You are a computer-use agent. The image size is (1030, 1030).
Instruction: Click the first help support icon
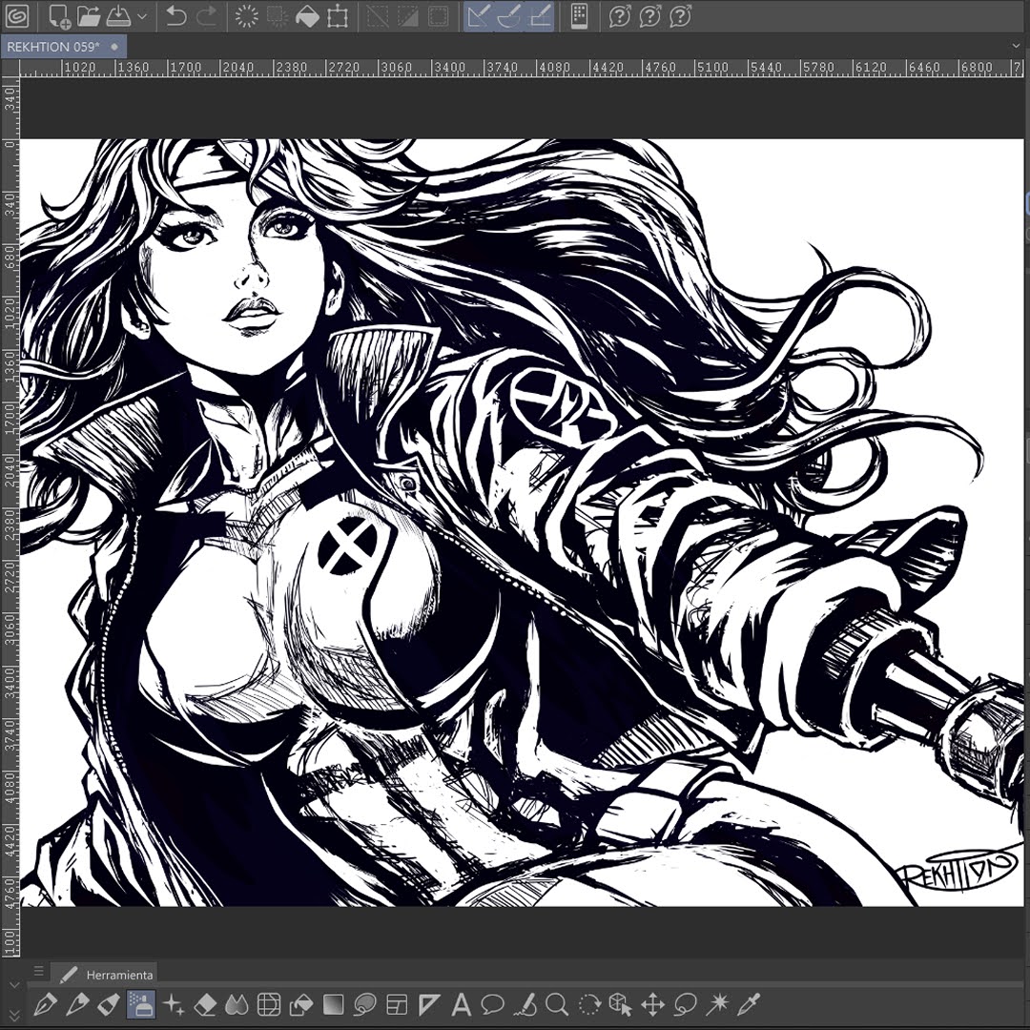[x=619, y=16]
